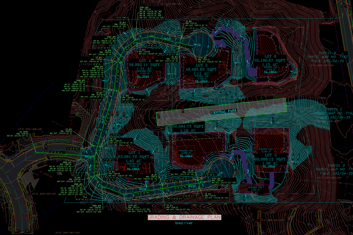Pick the '1.45 AC.' acreage text
The image size is (353, 235).
tap(134, 161)
